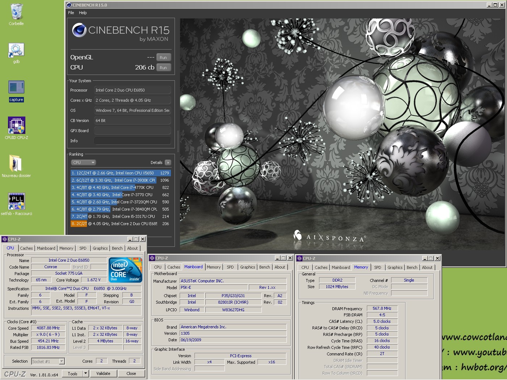Click the CPU-Z CPU window title icon

click(x=5, y=239)
